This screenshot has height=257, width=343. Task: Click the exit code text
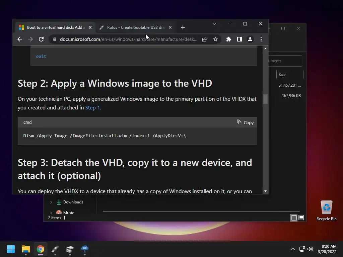(41, 56)
